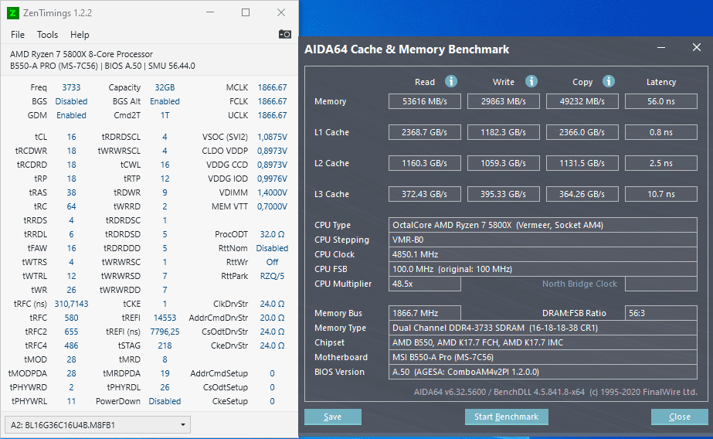Click the VDIMM value 1,4000V
This screenshot has width=713, height=439.
point(273,192)
